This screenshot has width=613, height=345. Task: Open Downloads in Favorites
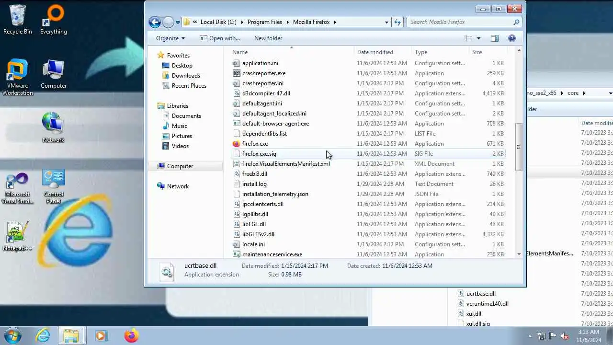point(186,76)
